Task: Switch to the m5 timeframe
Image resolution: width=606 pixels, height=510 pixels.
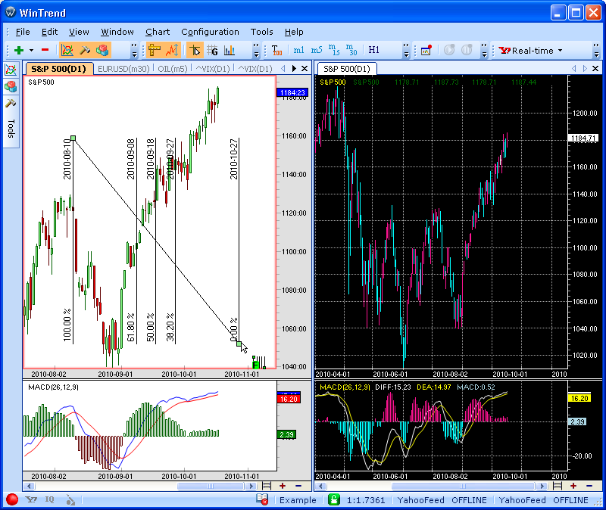Action: coord(317,50)
